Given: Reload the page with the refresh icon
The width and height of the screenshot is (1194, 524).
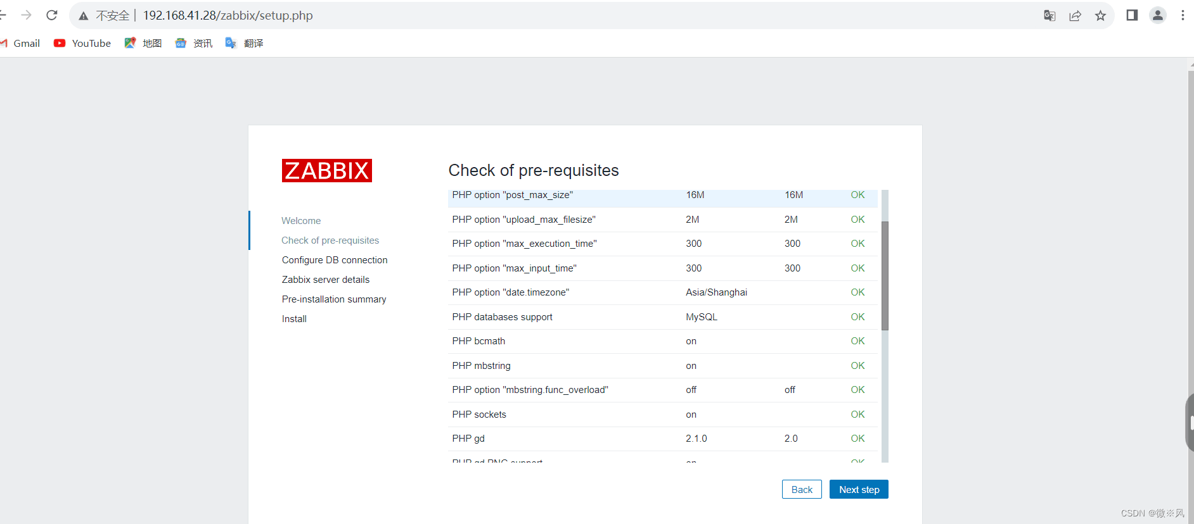Looking at the screenshot, I should pos(52,15).
